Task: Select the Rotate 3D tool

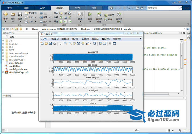Action: point(78,43)
